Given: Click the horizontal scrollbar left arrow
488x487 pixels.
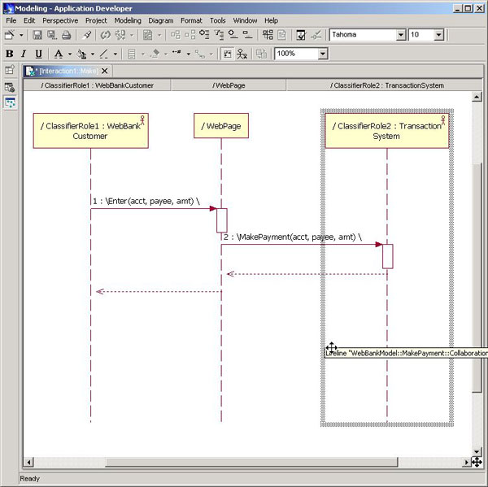Looking at the screenshot, I should click(28, 462).
